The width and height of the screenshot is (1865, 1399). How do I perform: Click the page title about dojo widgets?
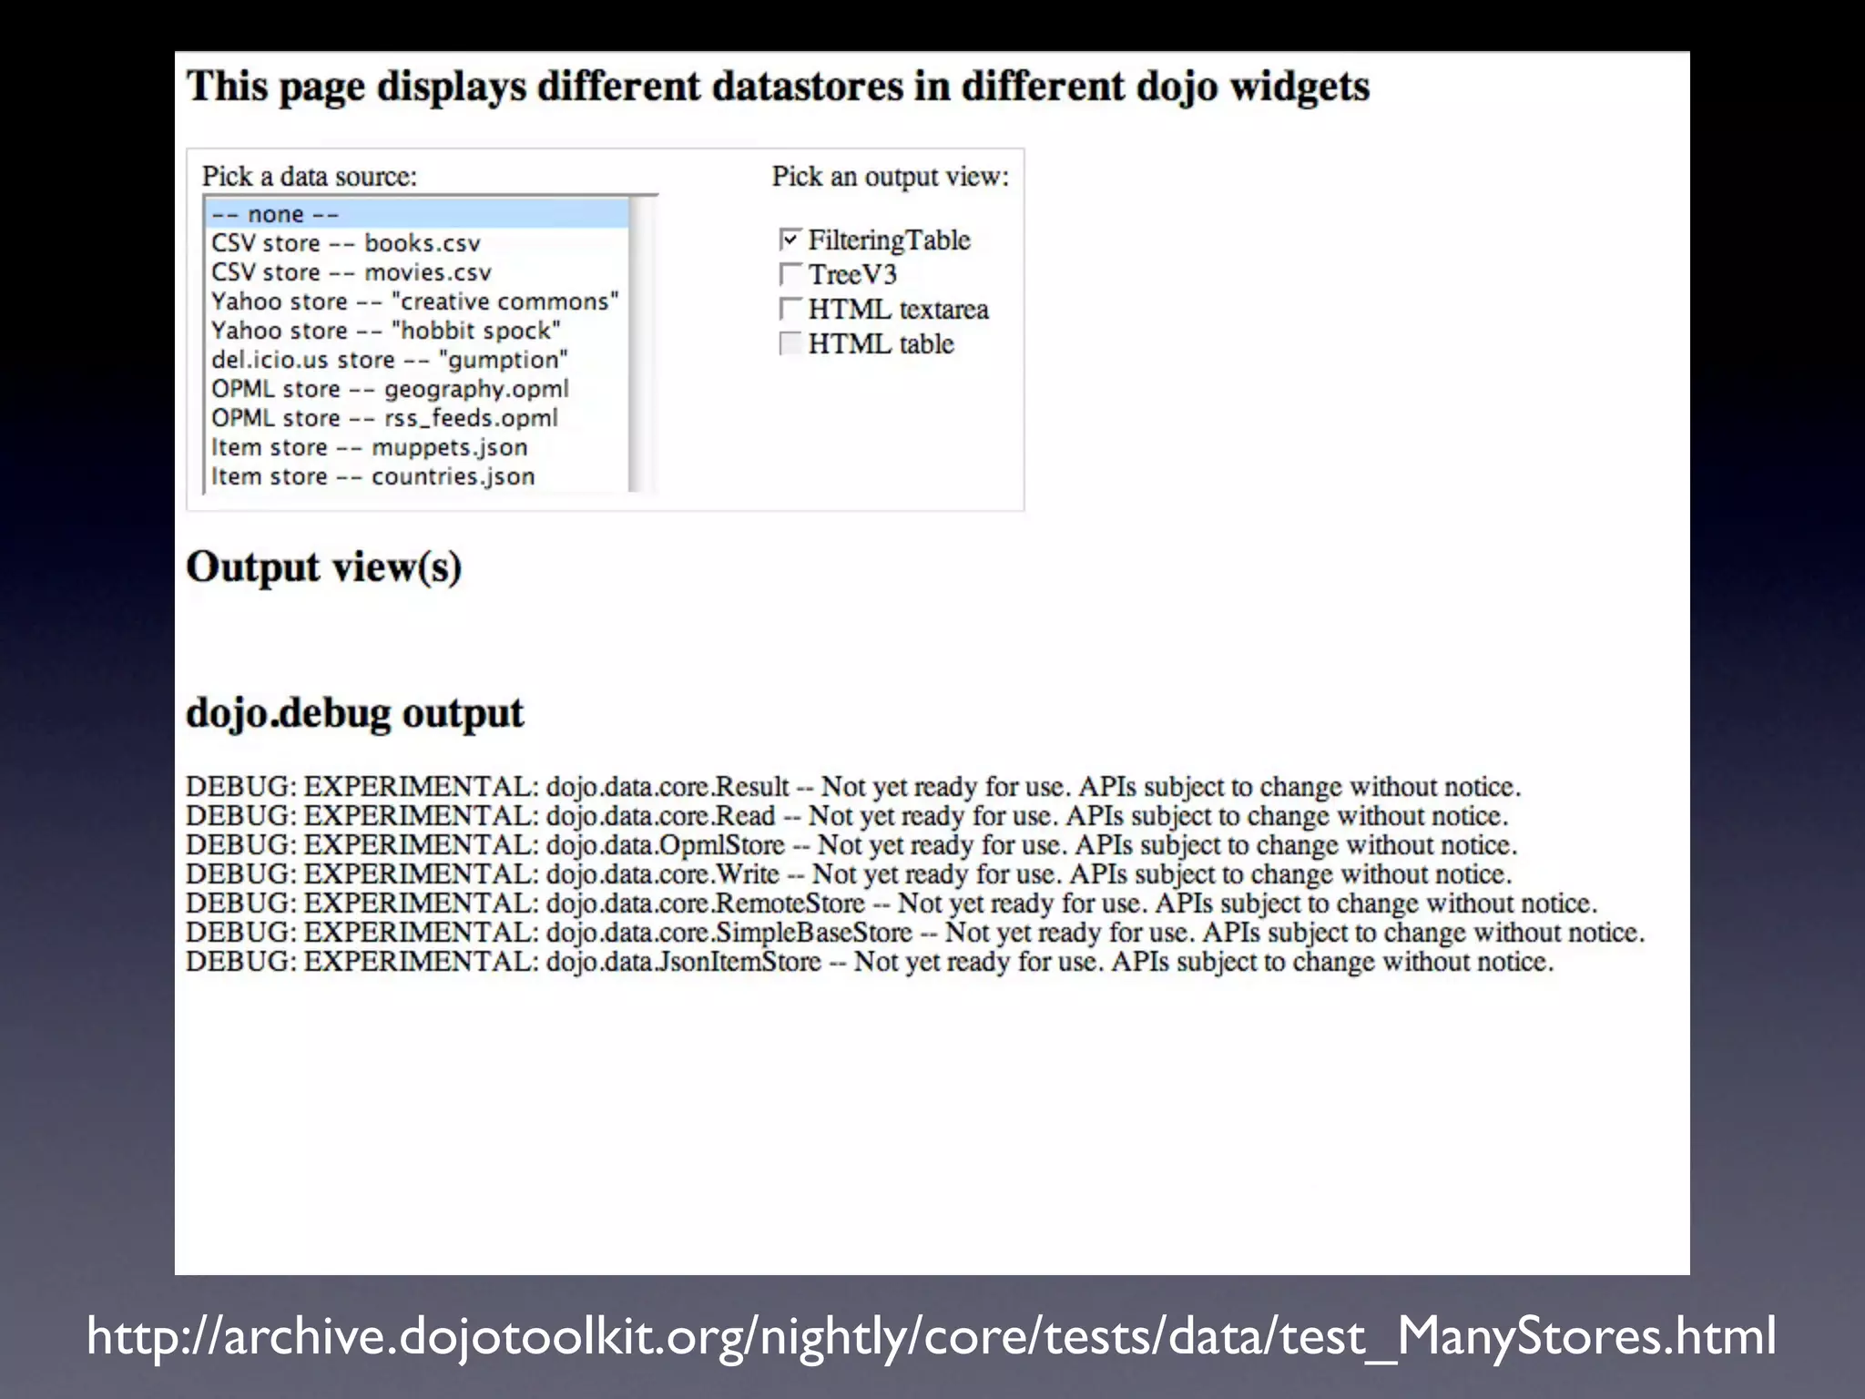click(778, 87)
